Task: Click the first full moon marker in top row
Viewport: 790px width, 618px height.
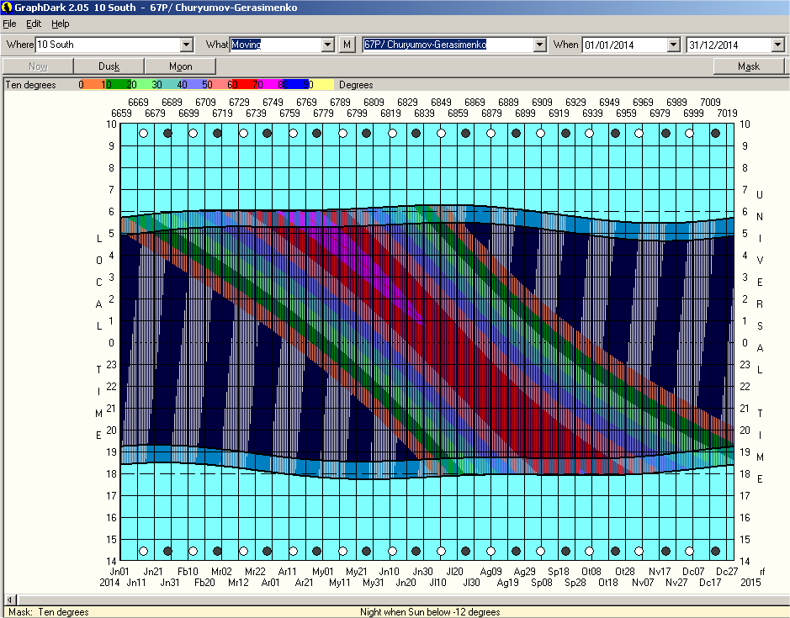Action: coord(144,133)
